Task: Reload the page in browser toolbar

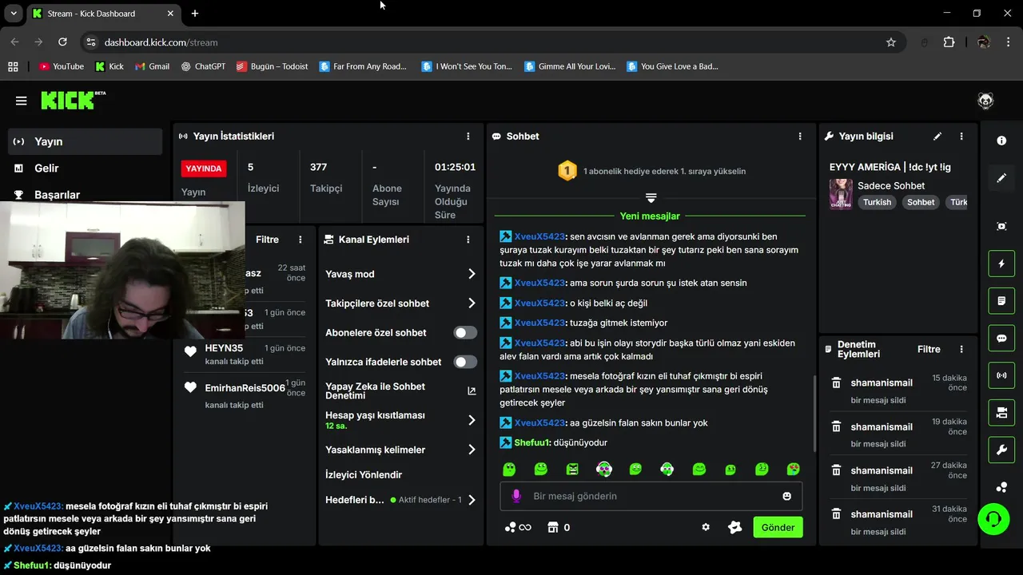Action: (x=63, y=42)
